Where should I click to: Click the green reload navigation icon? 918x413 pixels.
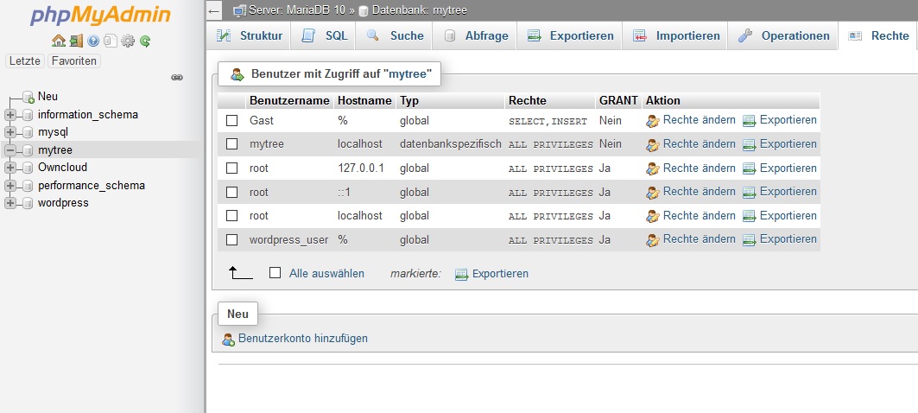tap(145, 41)
